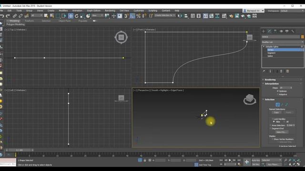305x171 pixels.
Task: Open the Workspaces Default dropdown
Action: point(292,11)
